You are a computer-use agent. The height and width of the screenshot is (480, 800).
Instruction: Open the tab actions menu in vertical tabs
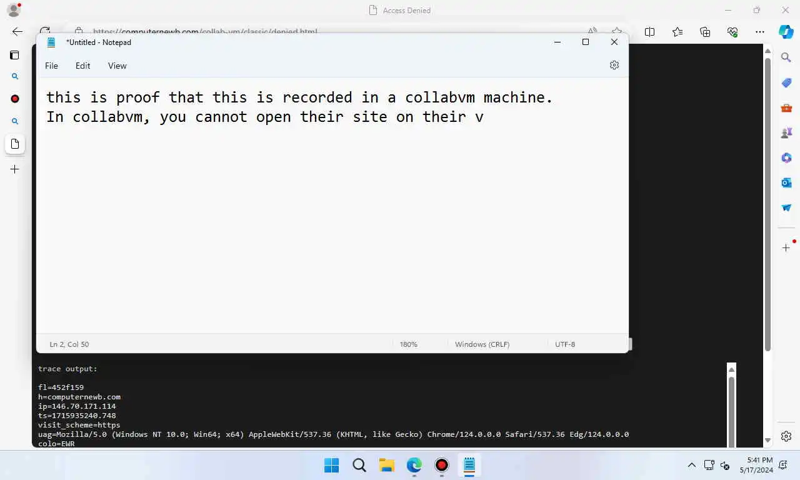[x=14, y=55]
